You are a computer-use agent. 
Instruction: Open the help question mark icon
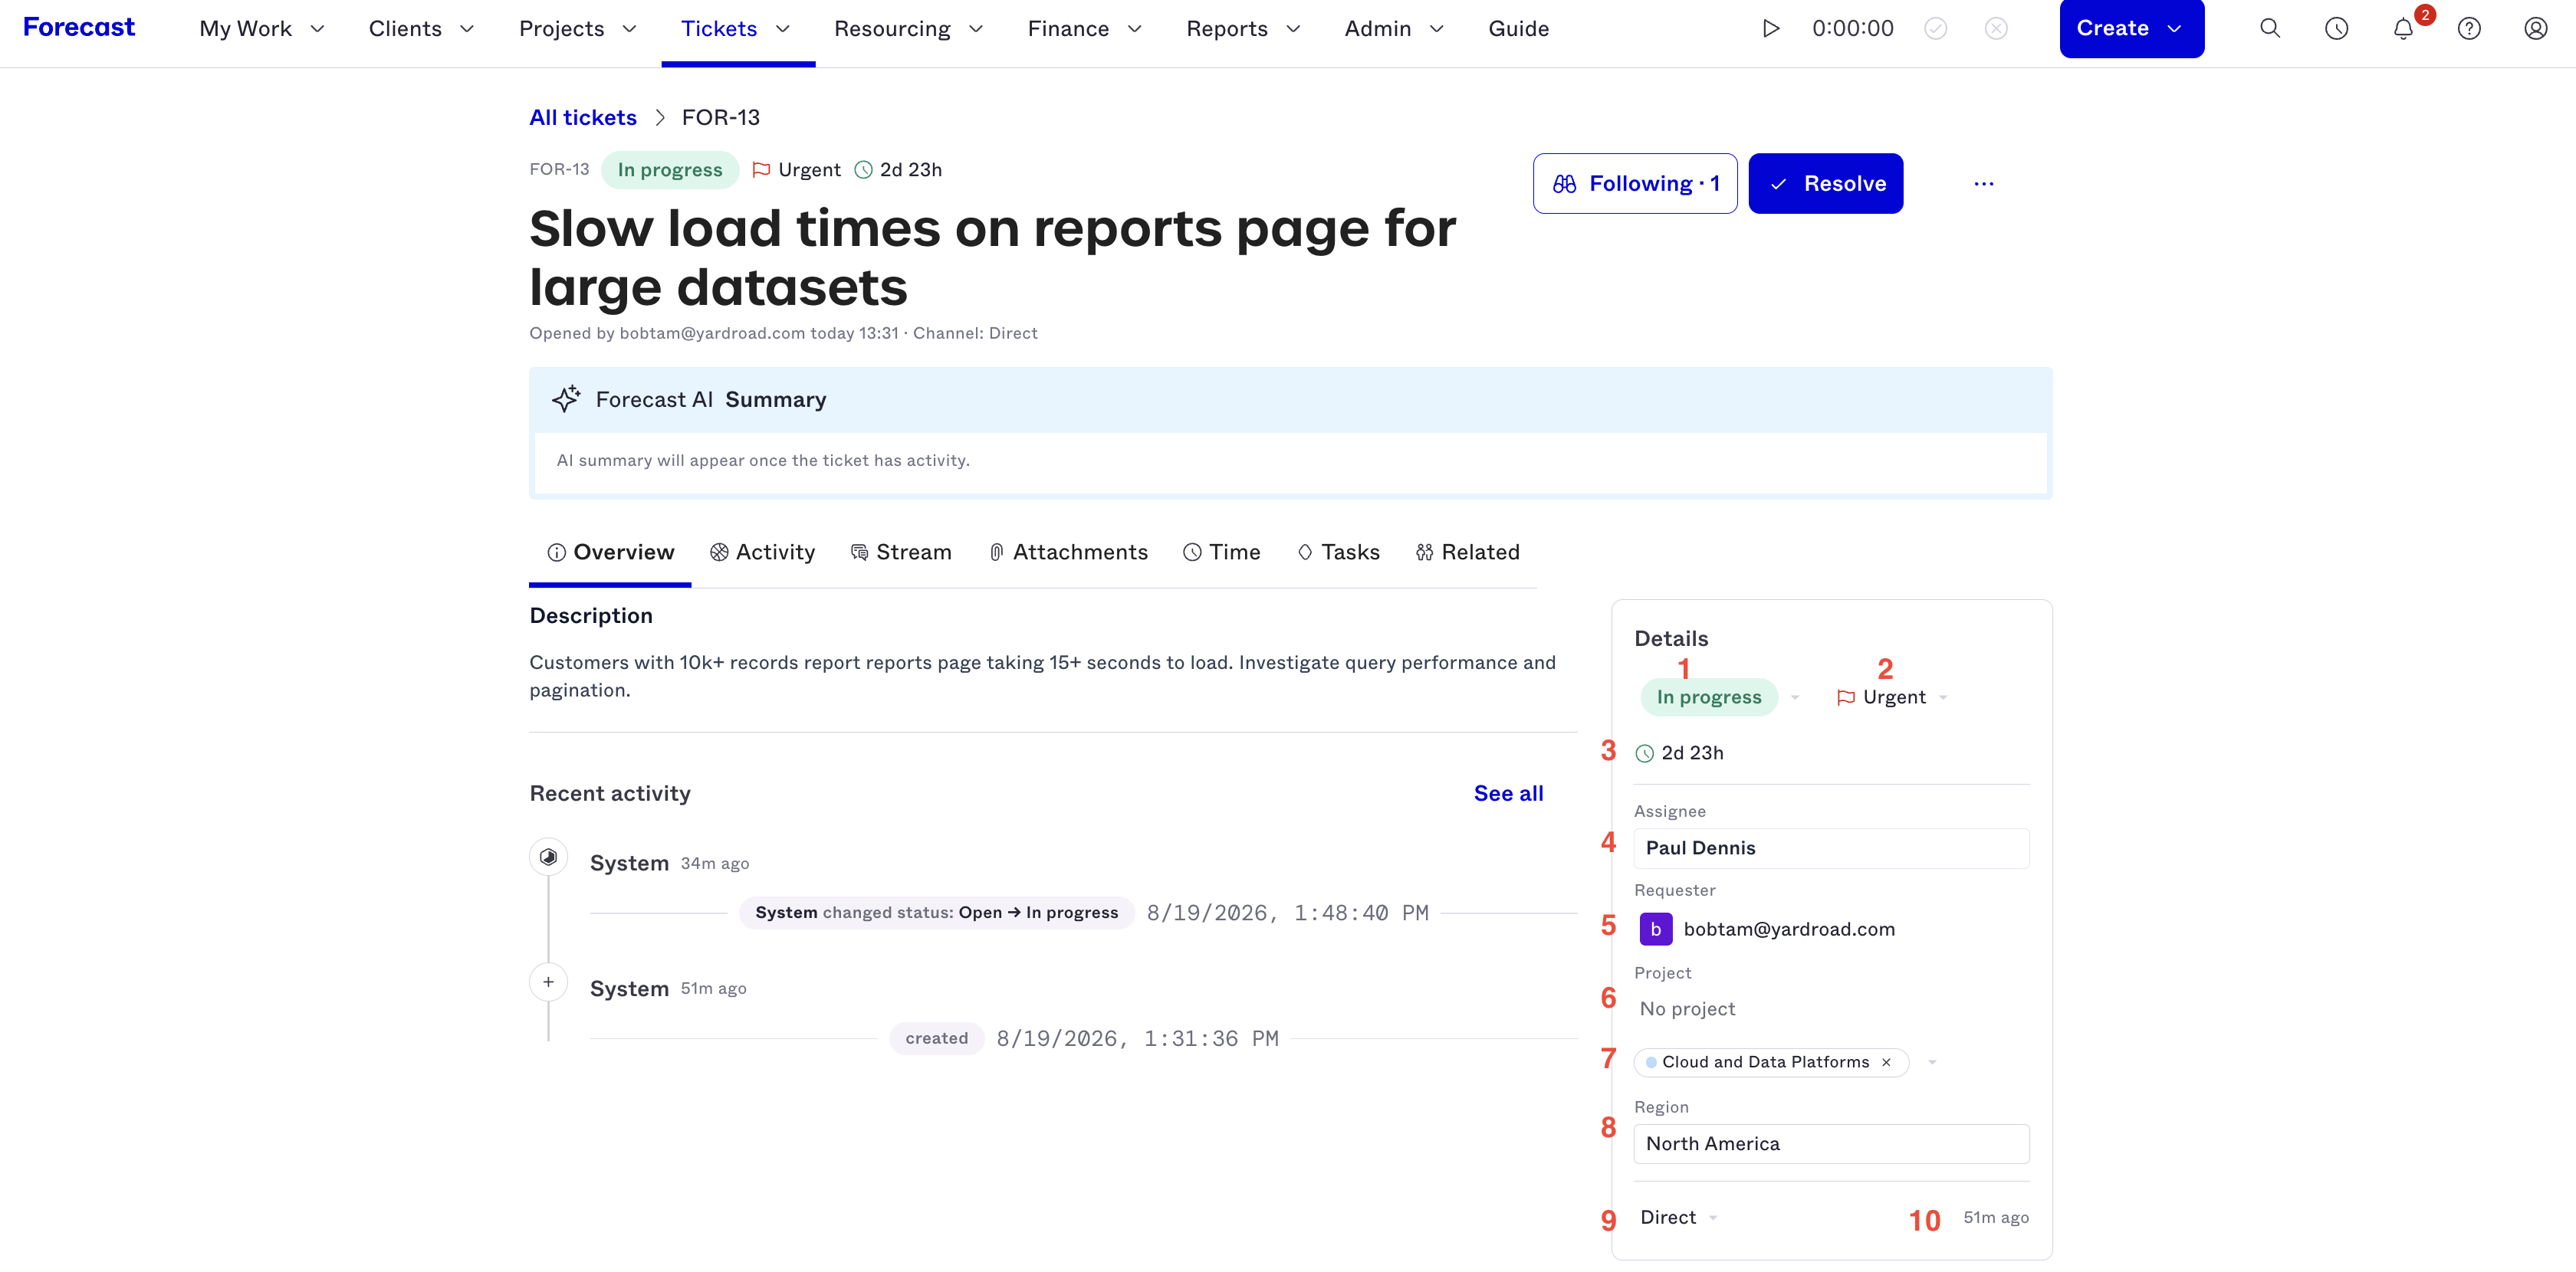2469,28
